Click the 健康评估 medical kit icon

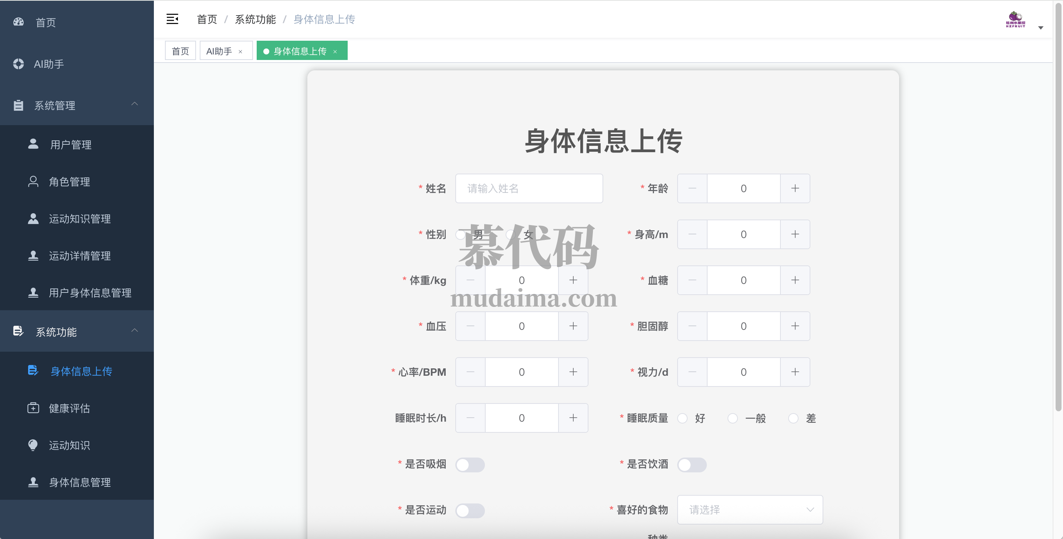point(33,408)
